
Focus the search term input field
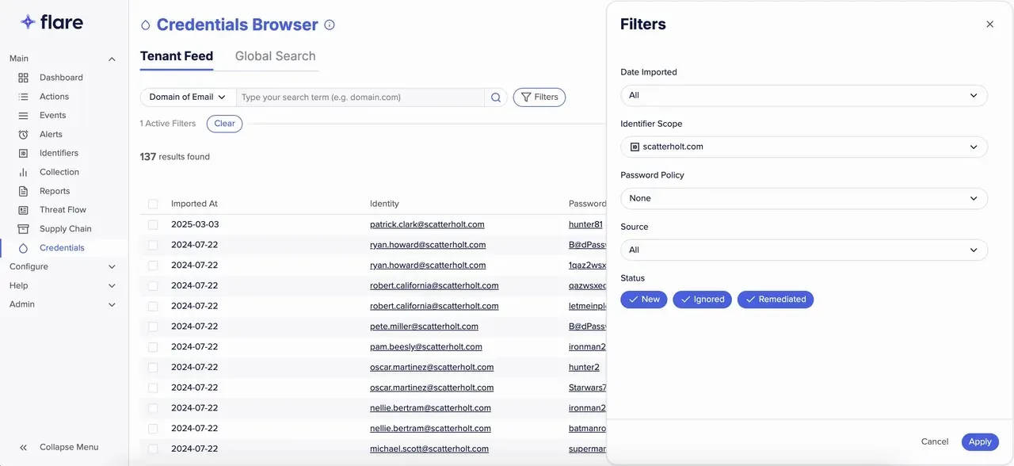360,97
